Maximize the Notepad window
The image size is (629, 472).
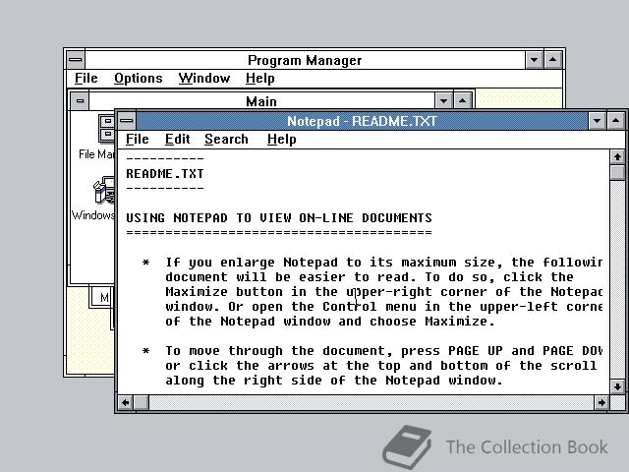coord(616,121)
